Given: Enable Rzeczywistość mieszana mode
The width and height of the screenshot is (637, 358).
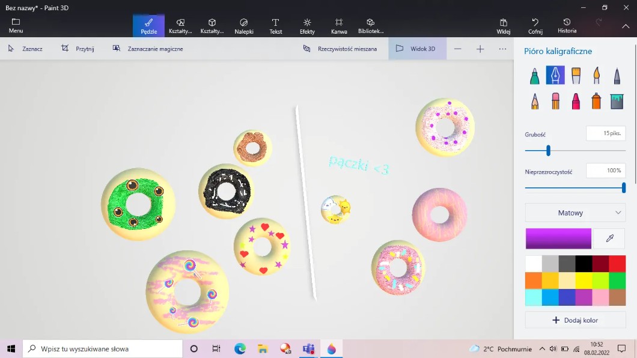Looking at the screenshot, I should 340,49.
